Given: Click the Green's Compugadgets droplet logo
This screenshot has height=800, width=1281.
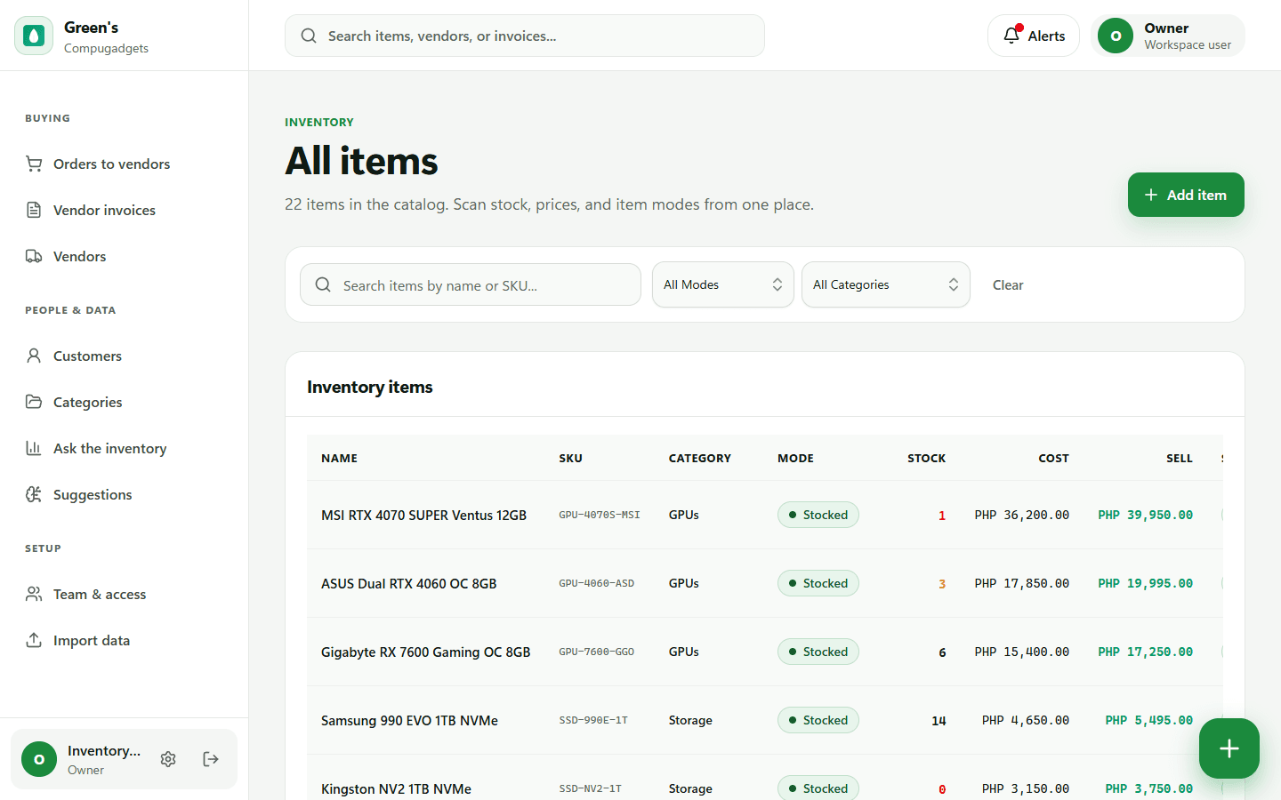Looking at the screenshot, I should [34, 36].
